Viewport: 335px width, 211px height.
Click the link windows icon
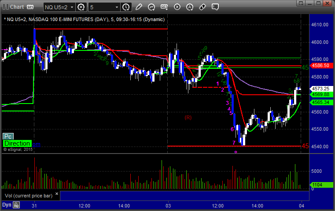click(202, 7)
